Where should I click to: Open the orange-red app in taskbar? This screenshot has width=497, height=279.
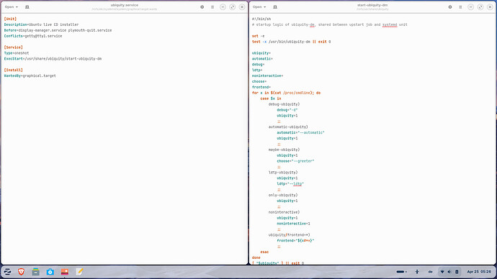(x=65, y=272)
